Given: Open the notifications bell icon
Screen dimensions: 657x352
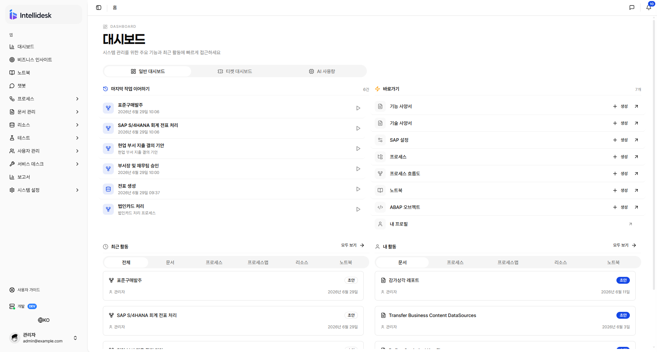Looking at the screenshot, I should [649, 8].
